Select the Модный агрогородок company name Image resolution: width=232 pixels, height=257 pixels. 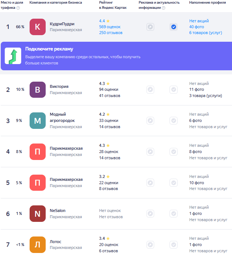62,118
